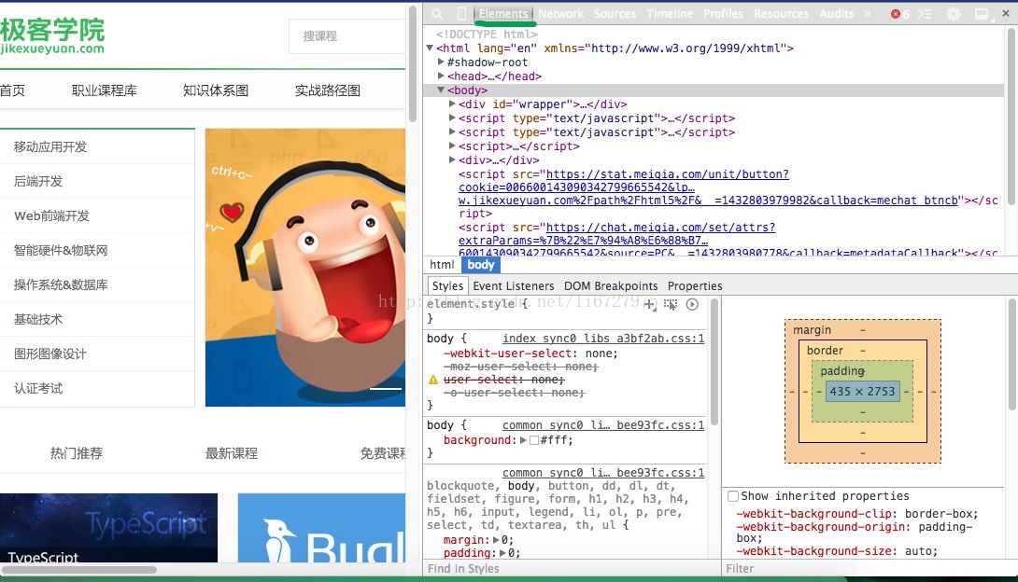
Task: Expand the div id wrapper node
Action: click(453, 104)
